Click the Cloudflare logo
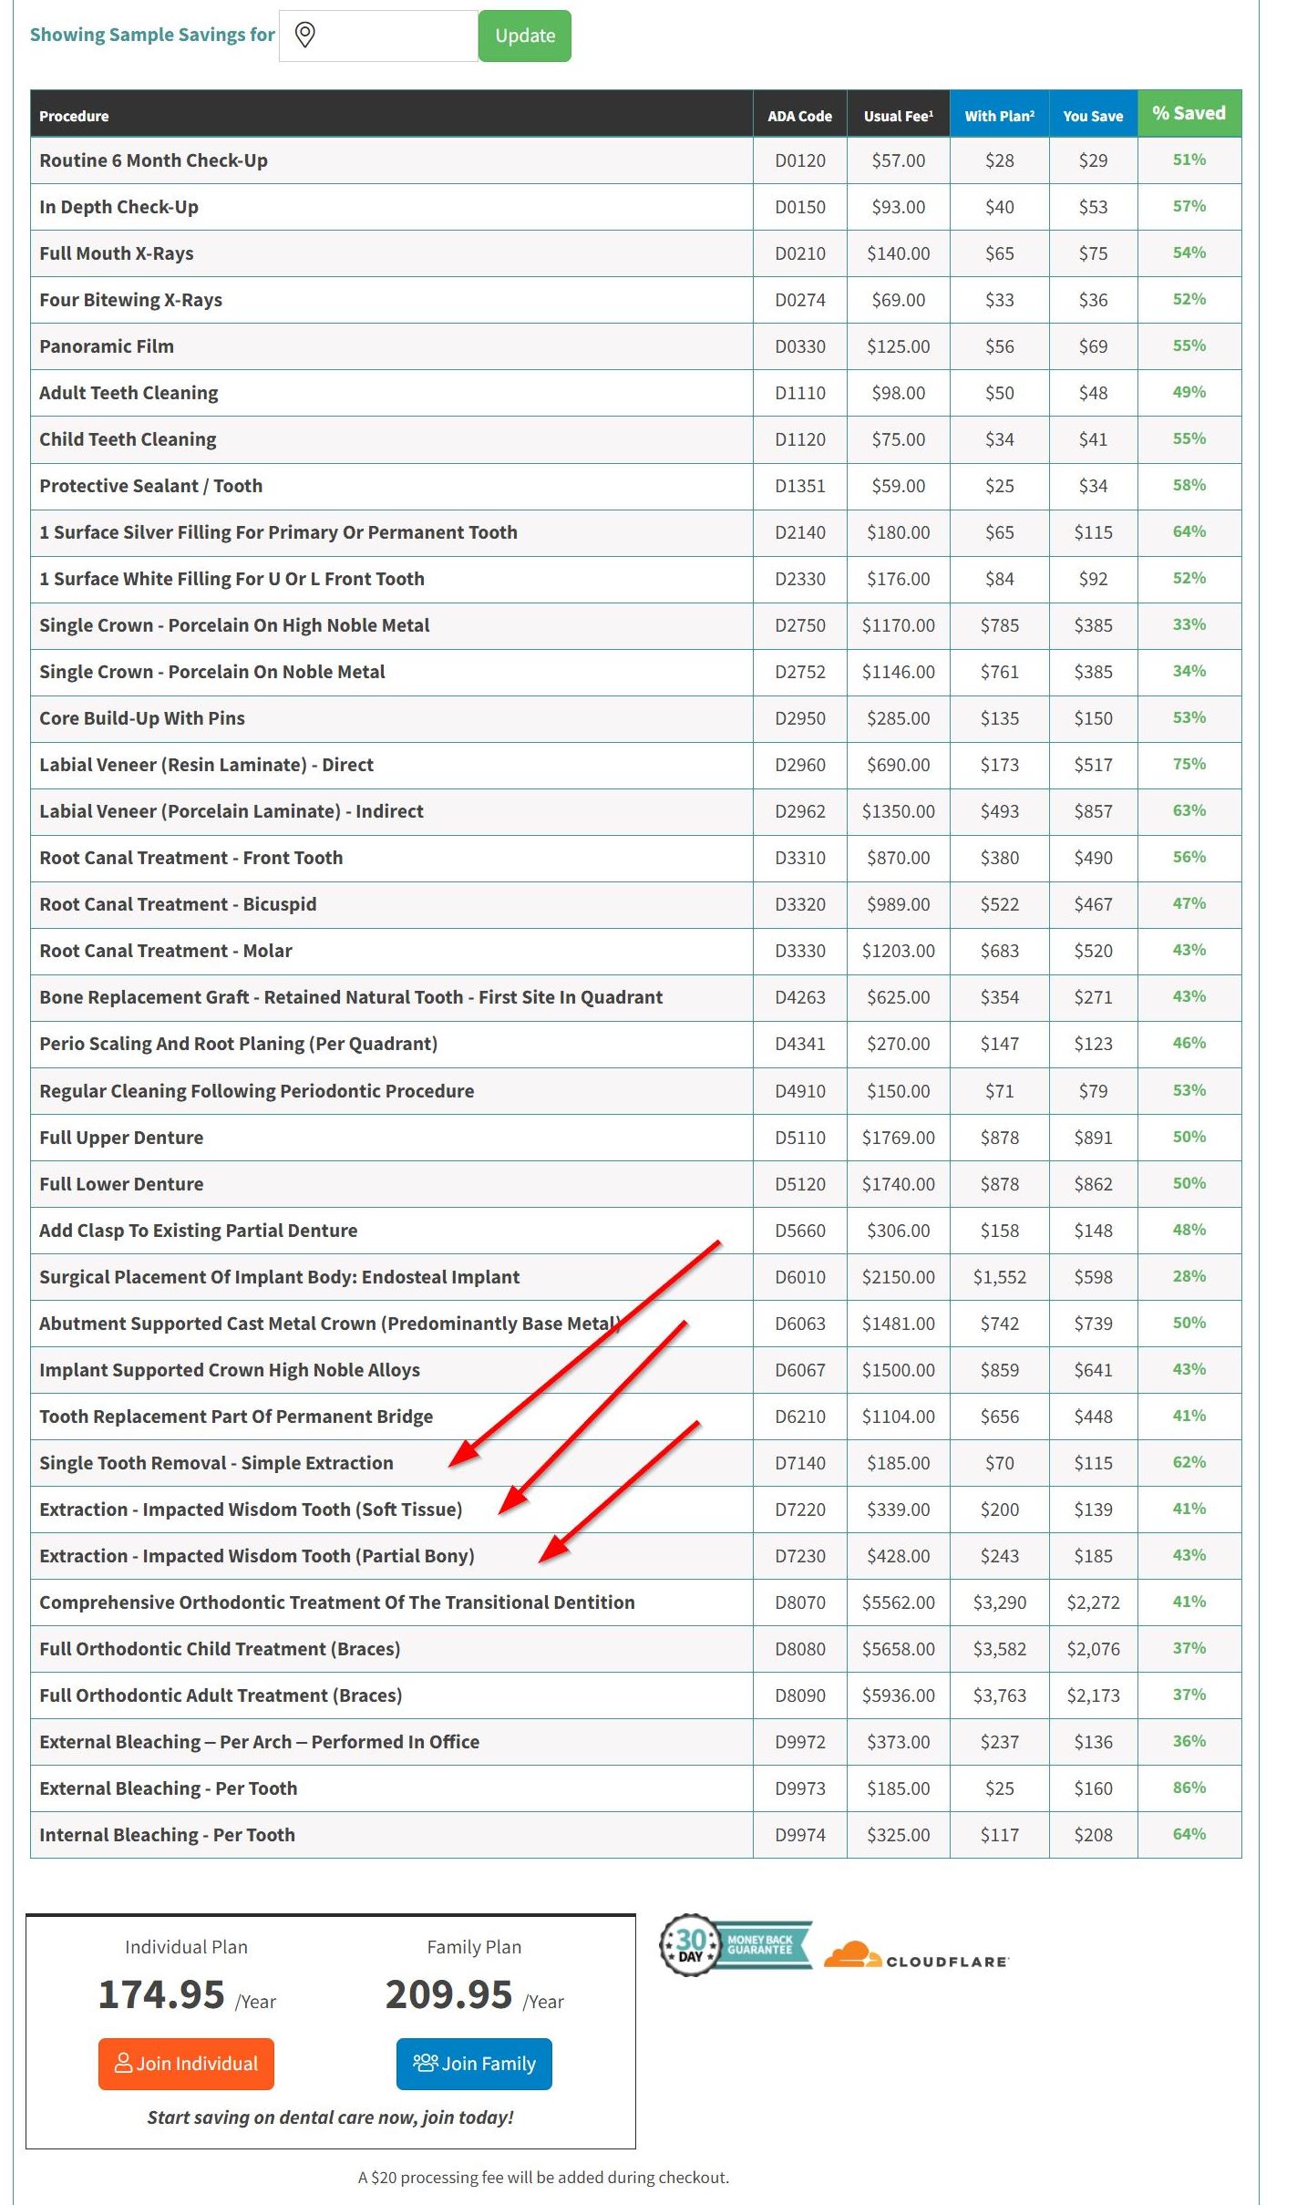Screen dimensions: 1297x2205 (916, 1954)
